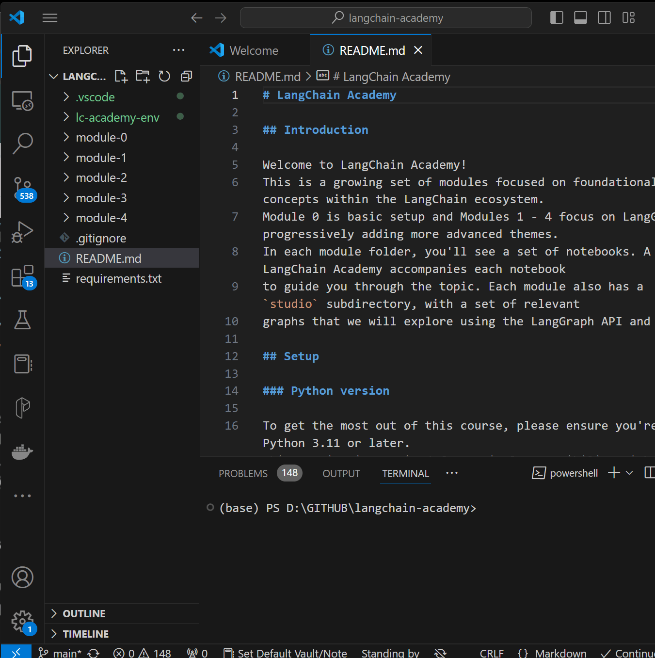Expand the module-0 folder
The width and height of the screenshot is (655, 658).
[101, 138]
